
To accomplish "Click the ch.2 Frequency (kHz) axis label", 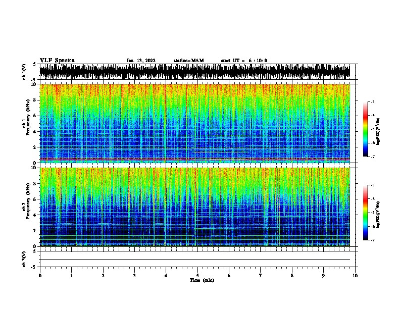I will point(26,201).
